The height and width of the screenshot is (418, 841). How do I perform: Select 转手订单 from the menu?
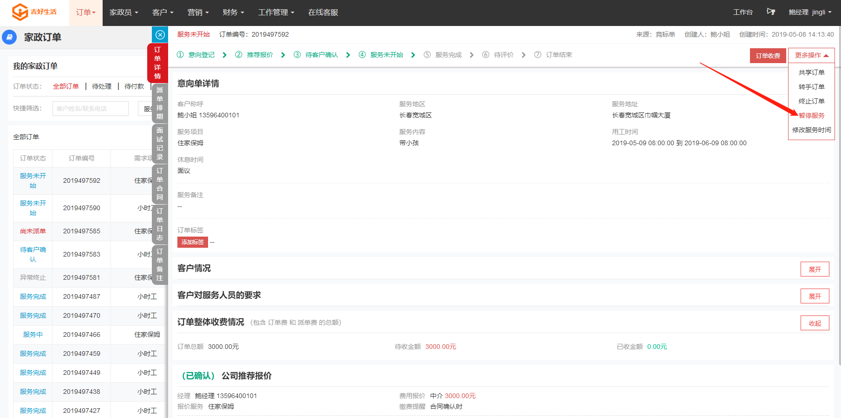(811, 87)
